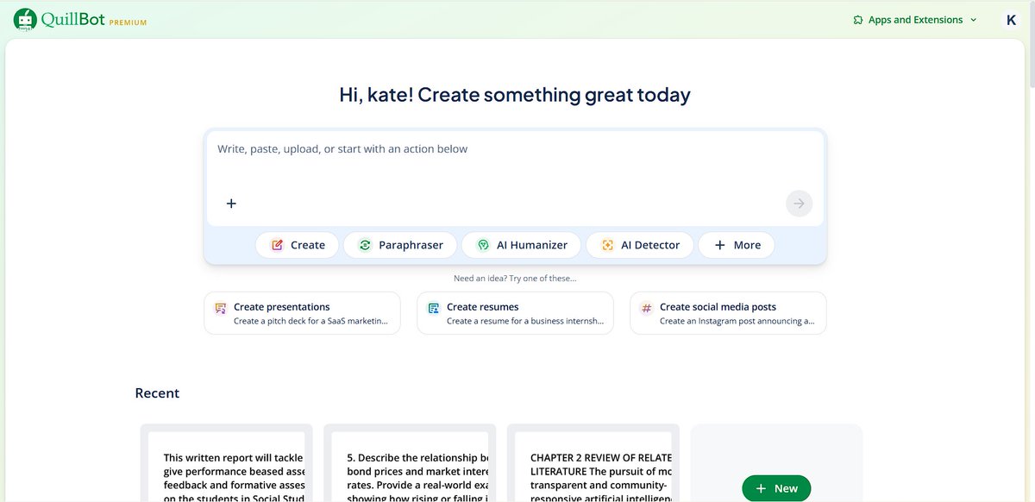The height and width of the screenshot is (502, 1035).
Task: Choose the Create social media posts suggestion
Action: pyautogui.click(x=728, y=313)
